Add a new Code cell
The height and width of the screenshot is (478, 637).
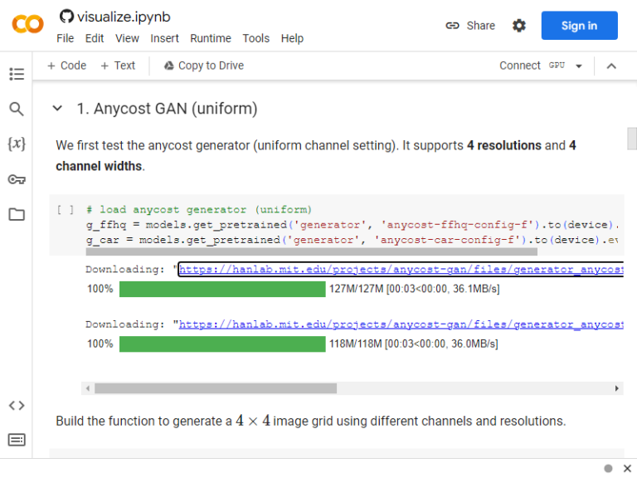click(x=67, y=66)
